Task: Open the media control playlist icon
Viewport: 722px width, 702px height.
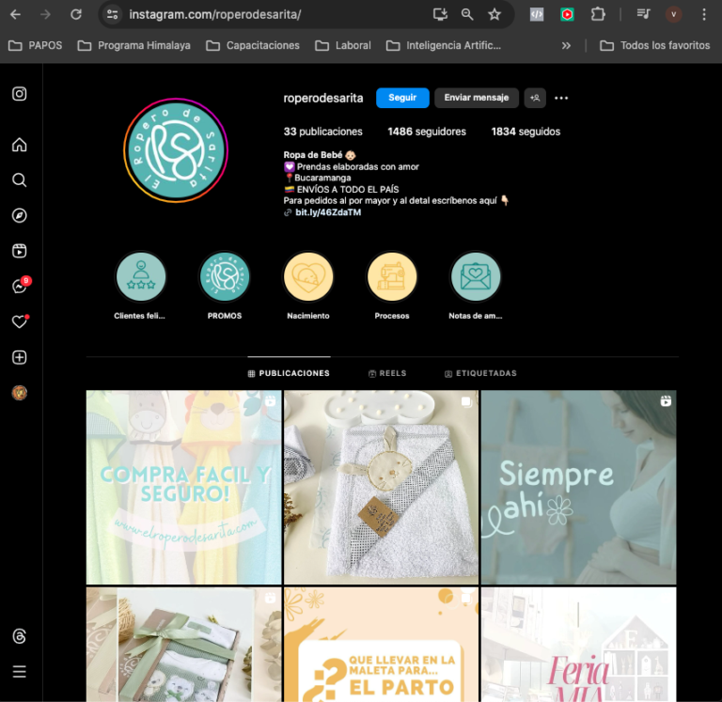Action: pos(643,15)
